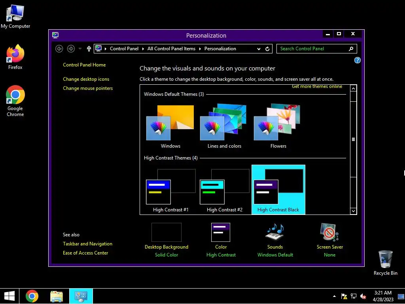
Task: Select the High Contrast Black theme
Action: click(278, 190)
